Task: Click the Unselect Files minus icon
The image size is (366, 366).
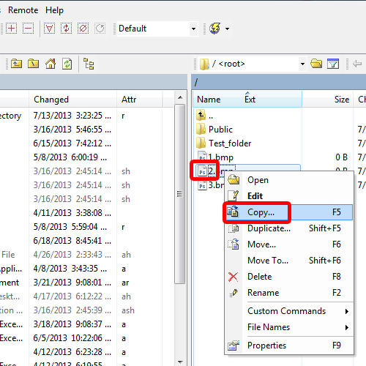Action: [28, 29]
